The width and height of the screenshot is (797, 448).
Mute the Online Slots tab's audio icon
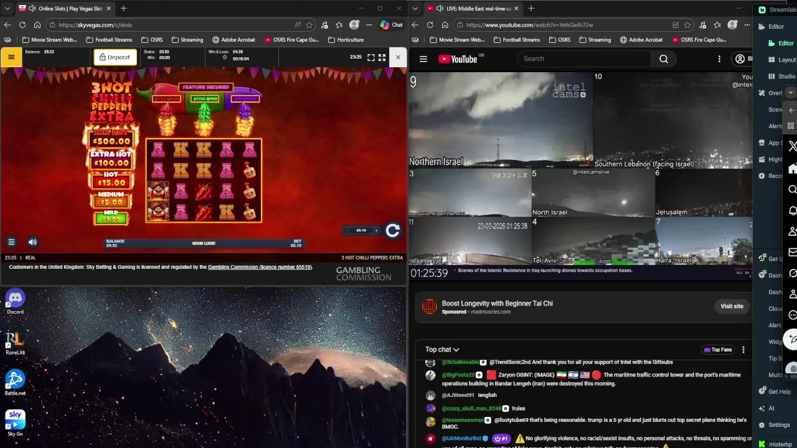coord(32,9)
